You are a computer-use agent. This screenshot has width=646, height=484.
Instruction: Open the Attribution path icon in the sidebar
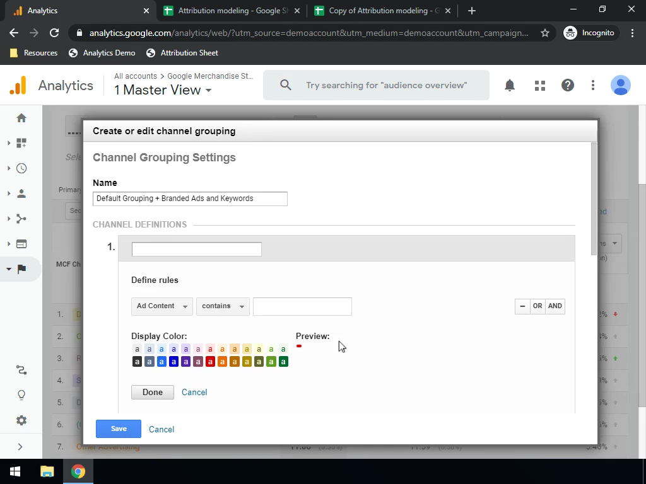[21, 370]
